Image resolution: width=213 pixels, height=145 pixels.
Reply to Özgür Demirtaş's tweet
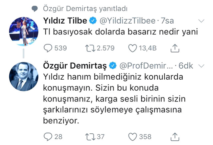pyautogui.click(x=48, y=136)
